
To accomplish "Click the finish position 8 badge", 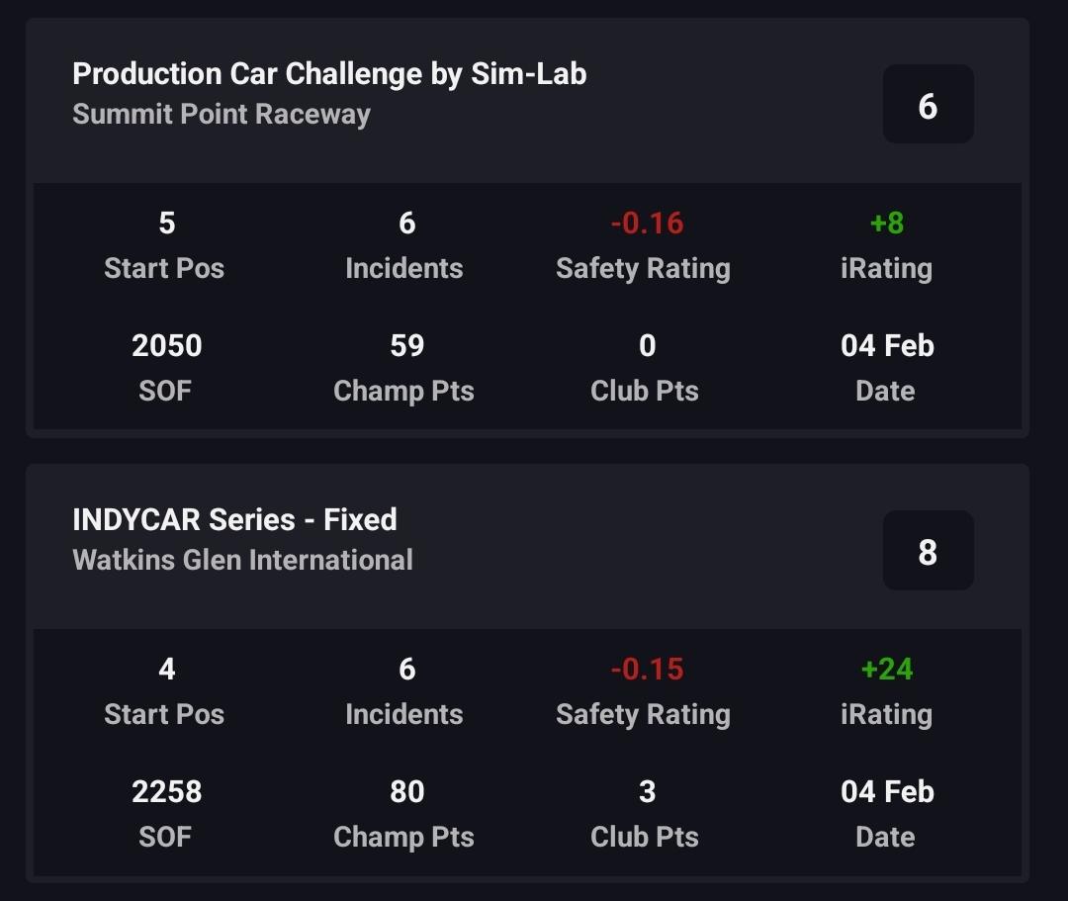I will coord(928,551).
